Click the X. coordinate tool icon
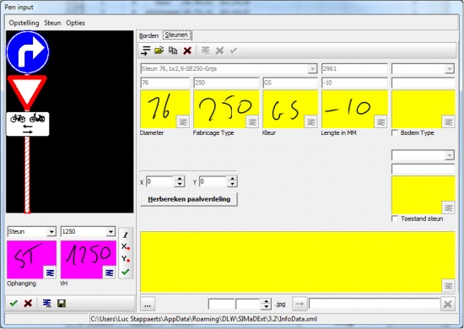Viewport: 464px width, 329px height. coord(126,246)
